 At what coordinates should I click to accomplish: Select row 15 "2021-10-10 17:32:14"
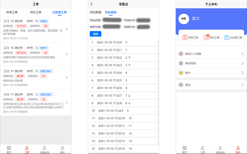(123, 149)
